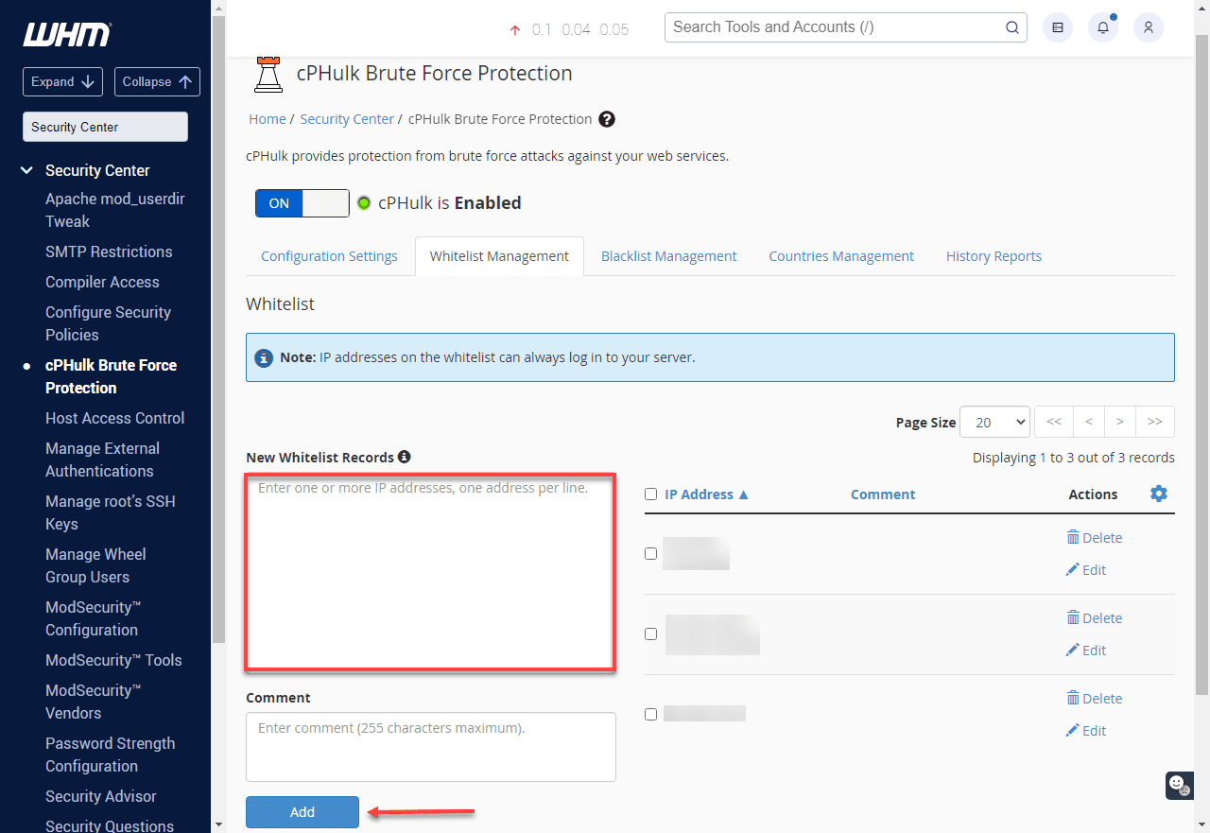Click the search magnifier icon

1011,27
